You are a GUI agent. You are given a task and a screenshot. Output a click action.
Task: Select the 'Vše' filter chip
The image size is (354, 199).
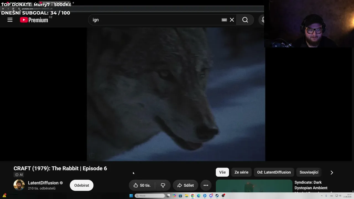coord(222,172)
